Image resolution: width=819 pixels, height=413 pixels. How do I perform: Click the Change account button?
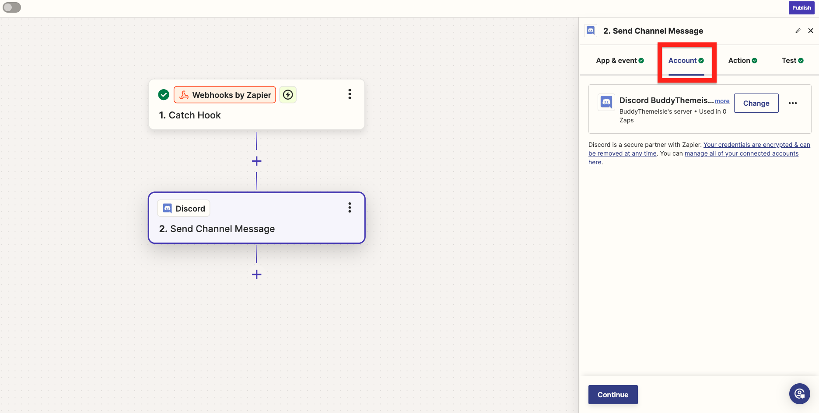point(756,103)
